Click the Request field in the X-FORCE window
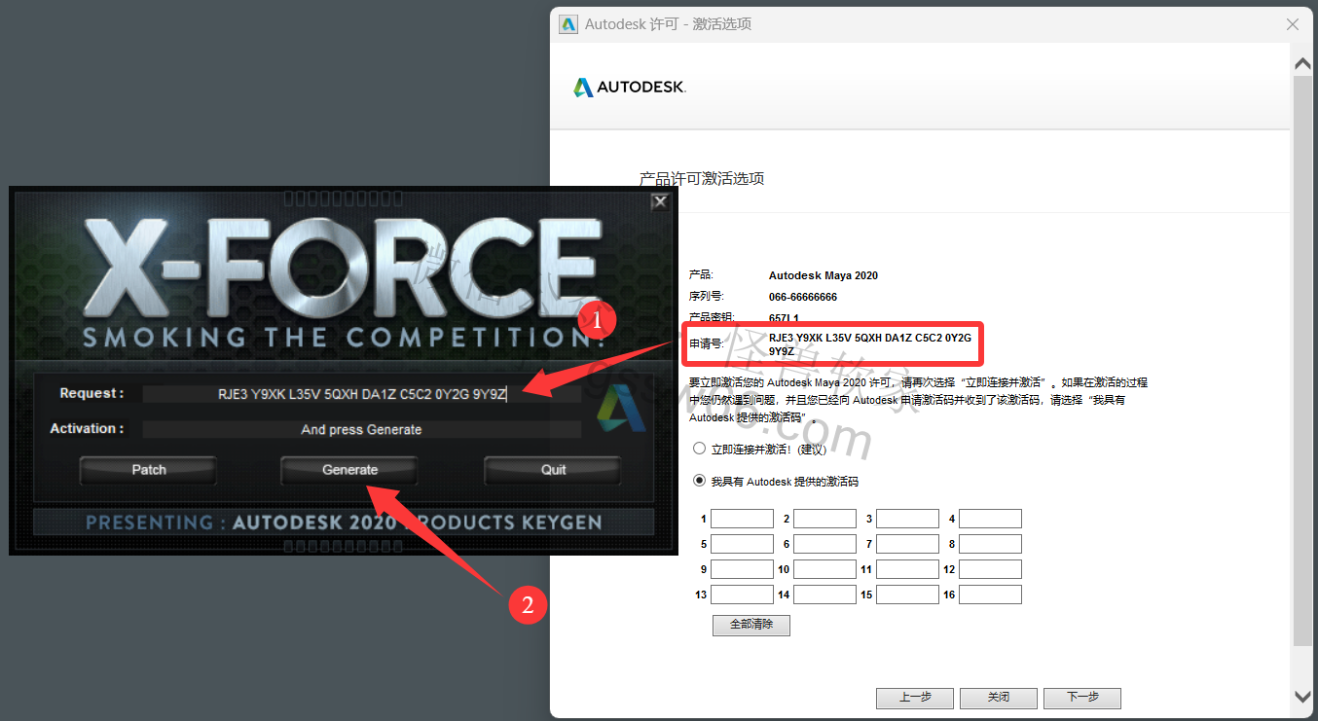 [x=362, y=394]
